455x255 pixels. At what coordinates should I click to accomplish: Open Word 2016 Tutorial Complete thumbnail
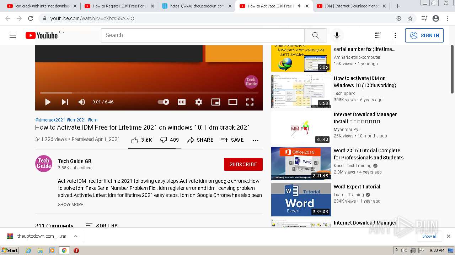tap(301, 164)
